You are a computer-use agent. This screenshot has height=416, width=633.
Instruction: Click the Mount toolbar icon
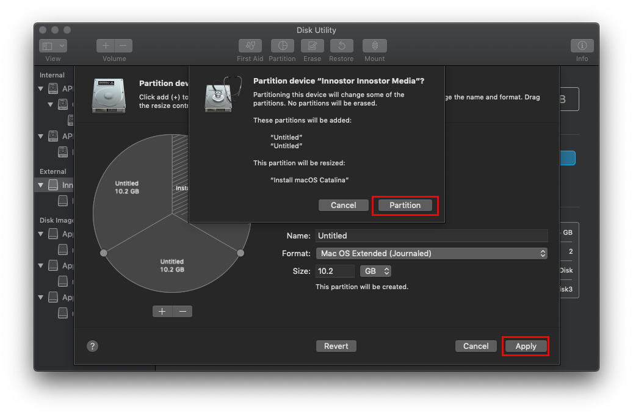[x=375, y=46]
